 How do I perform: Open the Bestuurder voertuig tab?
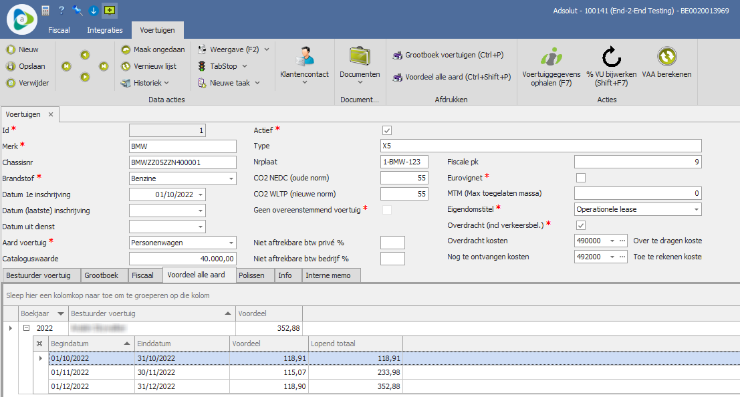[41, 275]
